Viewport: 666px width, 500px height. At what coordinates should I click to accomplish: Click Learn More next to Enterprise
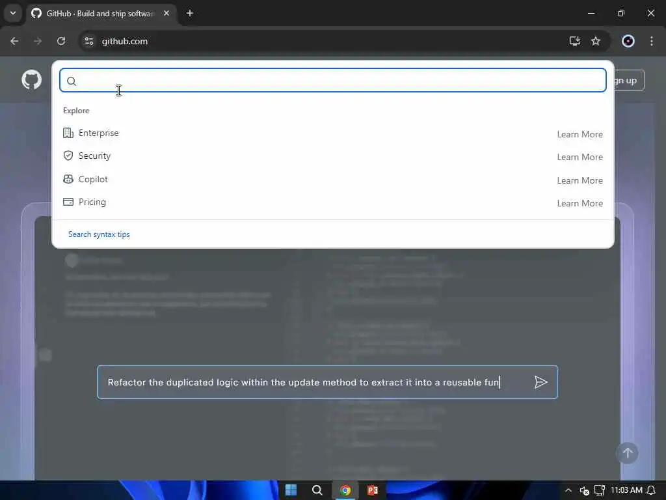579,134
